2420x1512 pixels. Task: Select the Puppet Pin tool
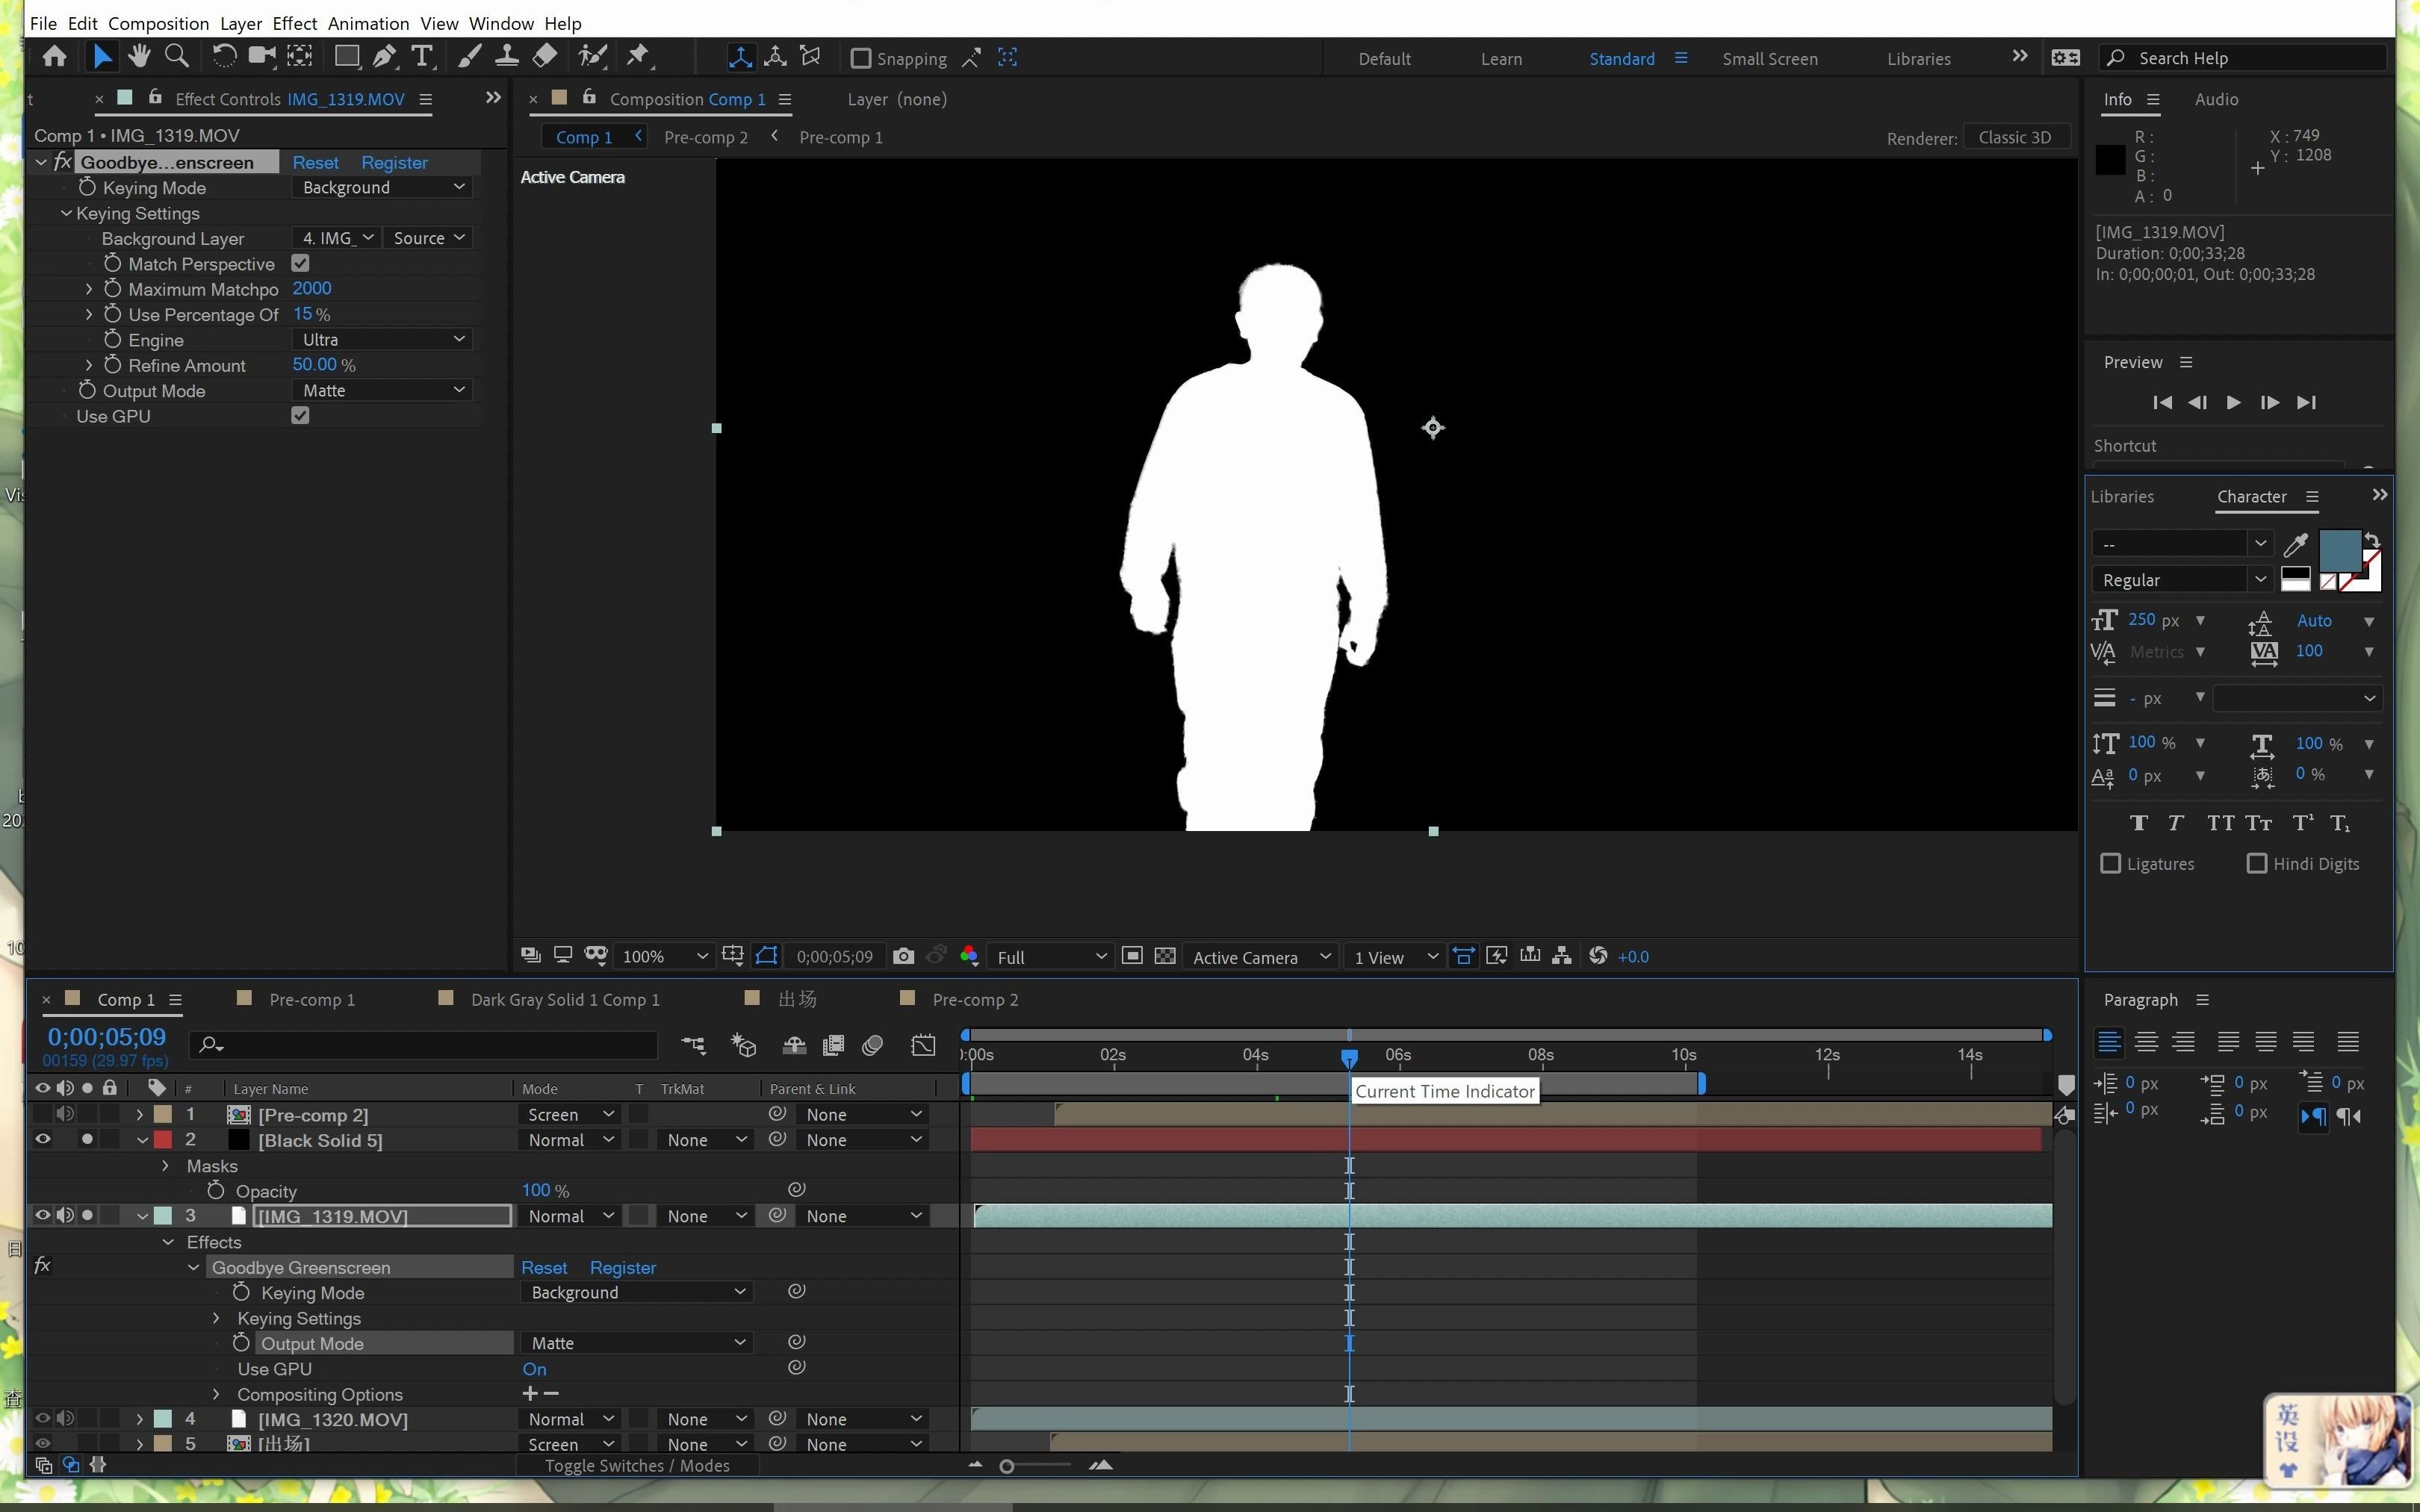tap(638, 57)
